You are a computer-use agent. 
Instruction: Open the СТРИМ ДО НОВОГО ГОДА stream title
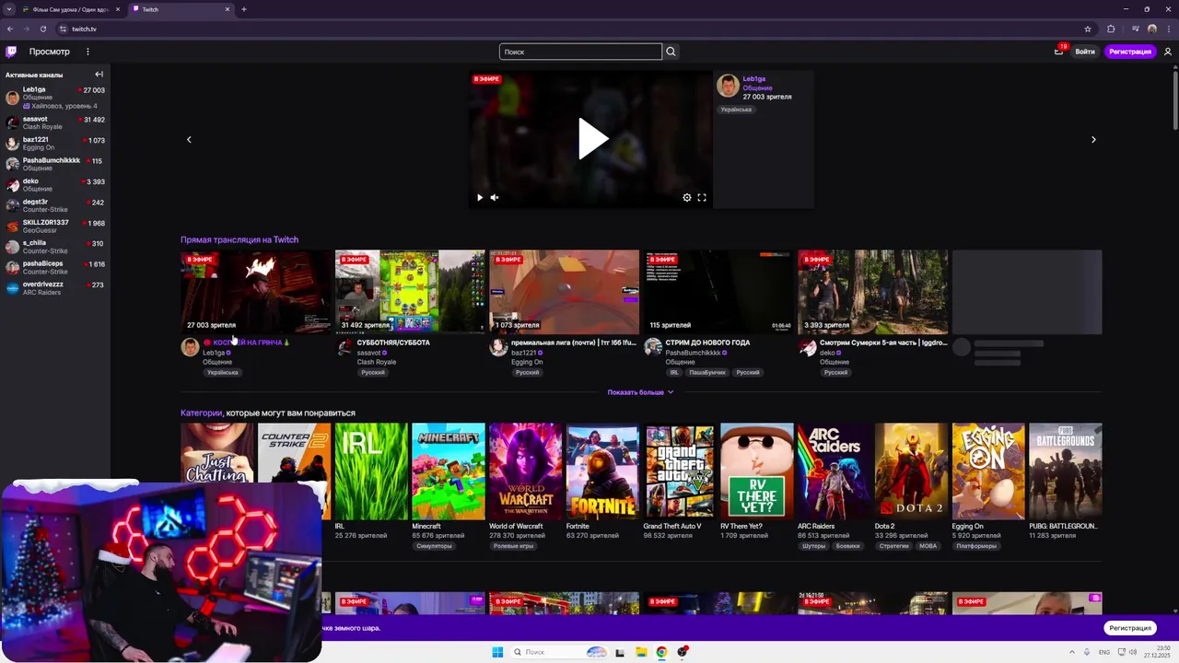(707, 343)
